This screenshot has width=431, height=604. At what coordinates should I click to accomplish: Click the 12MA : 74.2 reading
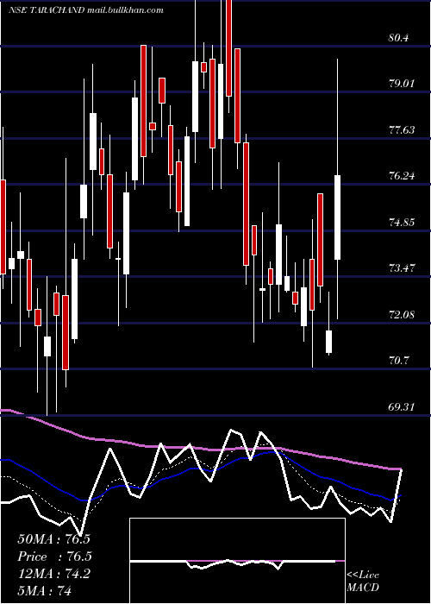tap(53, 574)
